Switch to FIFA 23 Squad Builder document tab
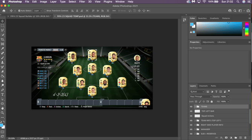The width and height of the screenshot is (252, 140). coord(30,16)
